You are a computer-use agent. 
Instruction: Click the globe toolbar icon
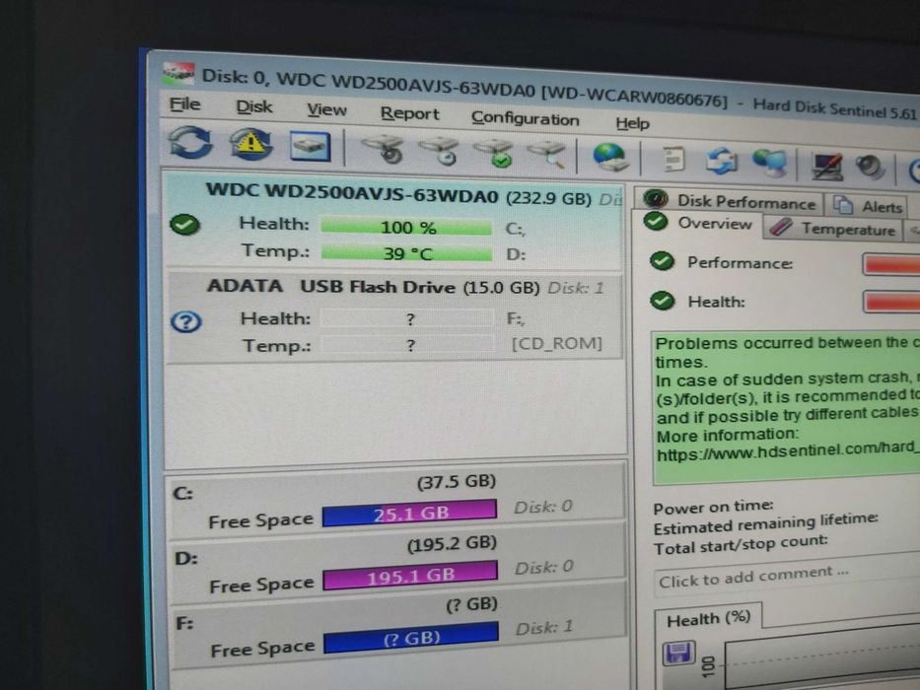tap(610, 158)
